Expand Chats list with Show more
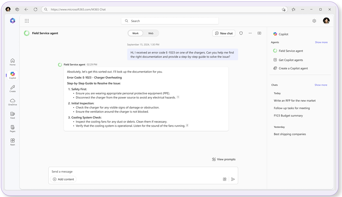This screenshot has width=342, height=197. pyautogui.click(x=321, y=85)
